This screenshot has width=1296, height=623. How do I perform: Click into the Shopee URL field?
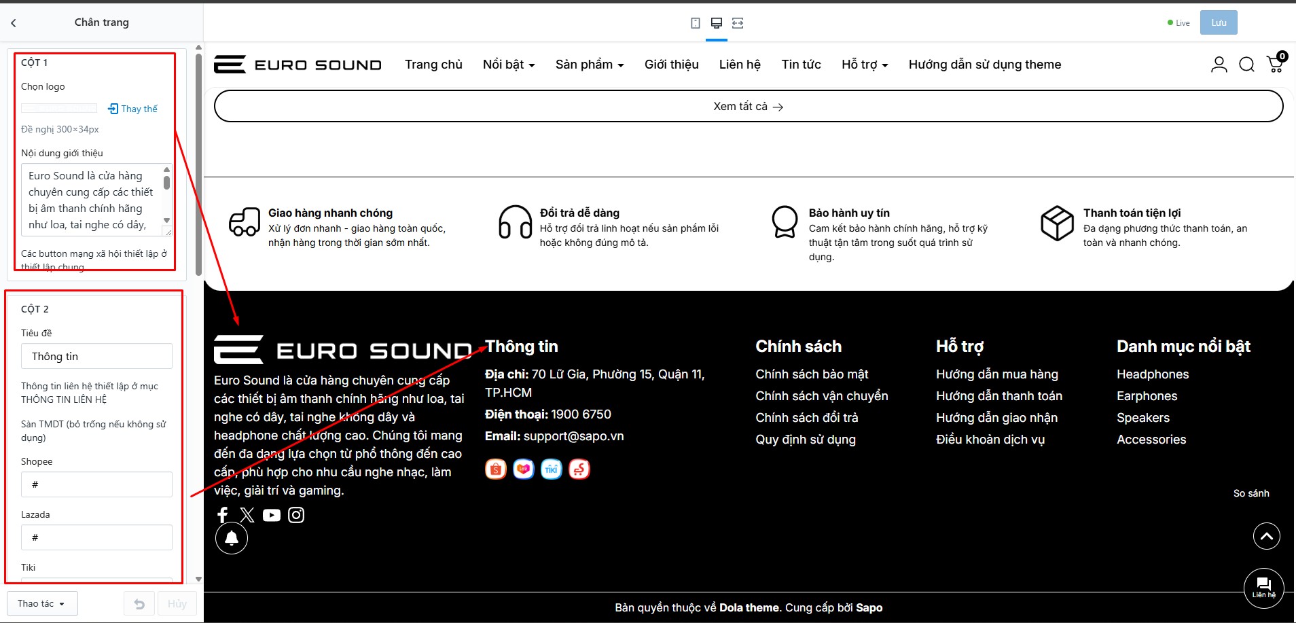[96, 484]
